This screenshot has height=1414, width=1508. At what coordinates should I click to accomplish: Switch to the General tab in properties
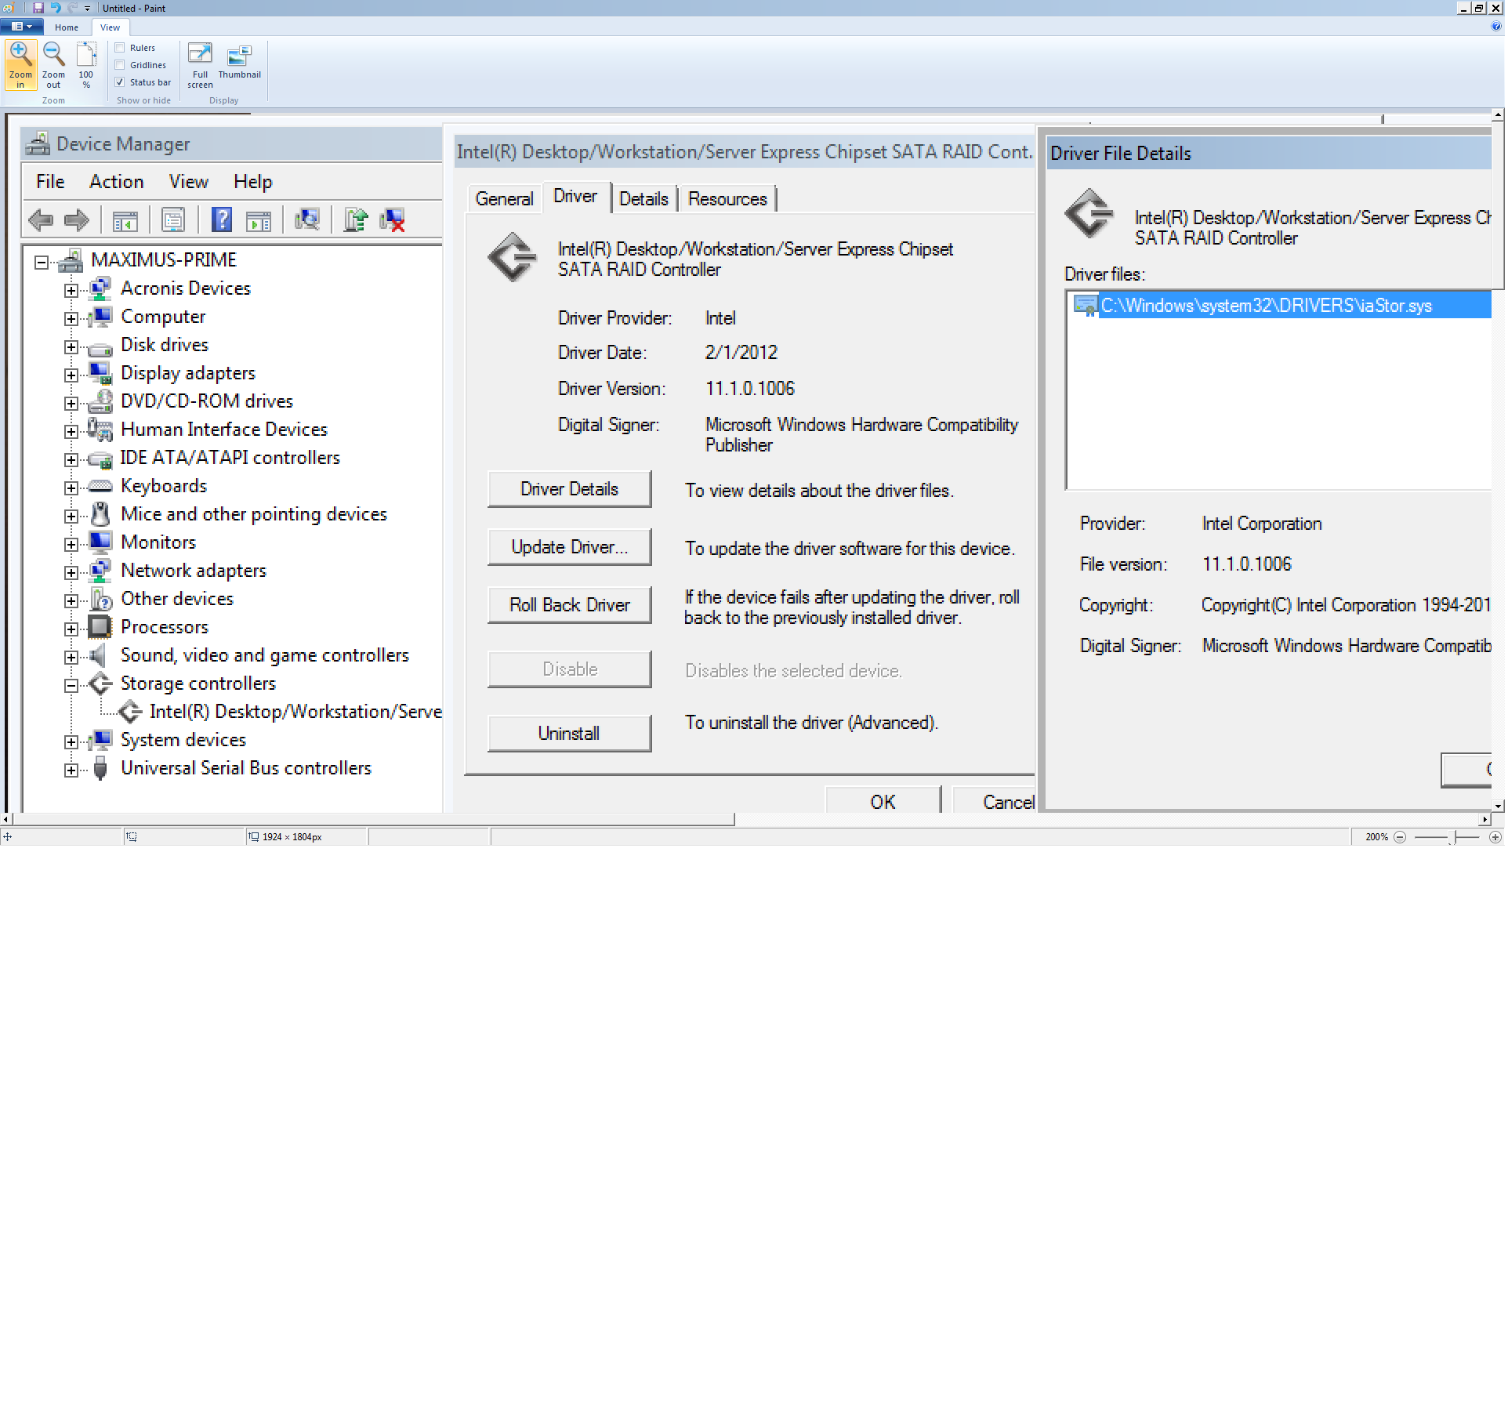click(x=504, y=199)
